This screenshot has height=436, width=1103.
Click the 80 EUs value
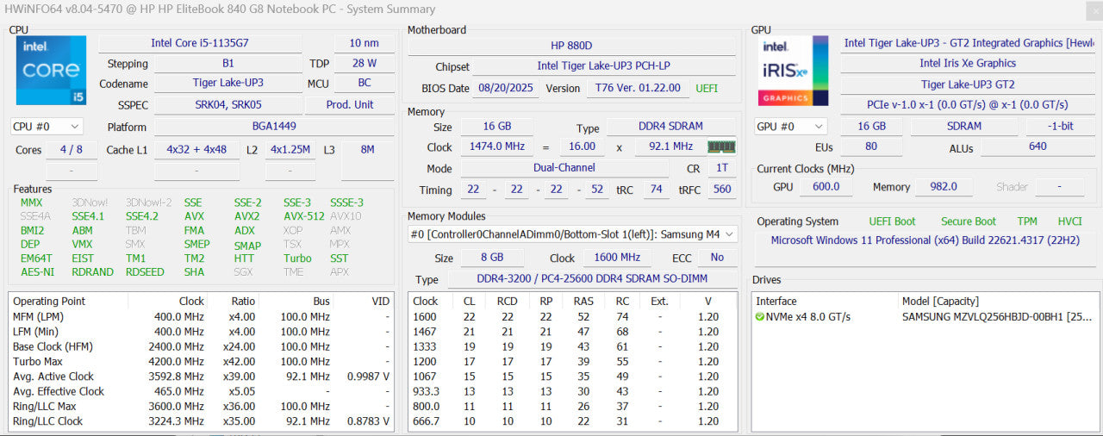871,146
